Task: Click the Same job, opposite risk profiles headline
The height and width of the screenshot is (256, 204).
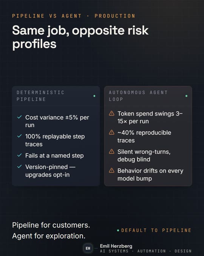Action: 80,37
